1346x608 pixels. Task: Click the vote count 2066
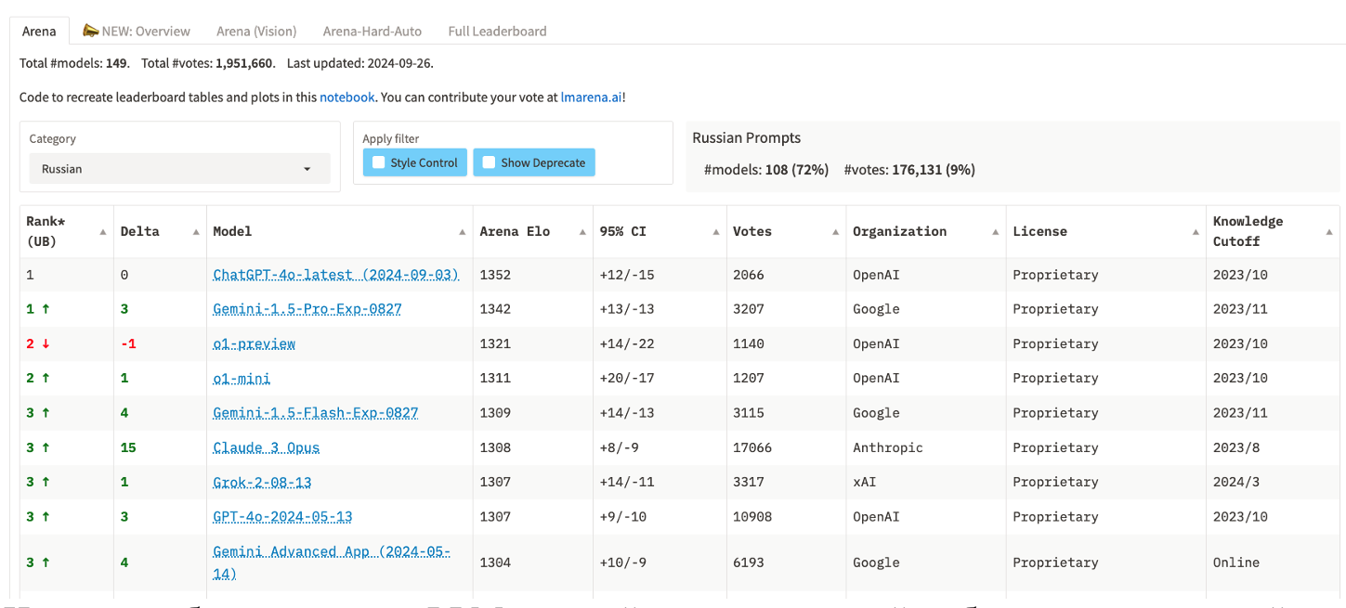[749, 275]
